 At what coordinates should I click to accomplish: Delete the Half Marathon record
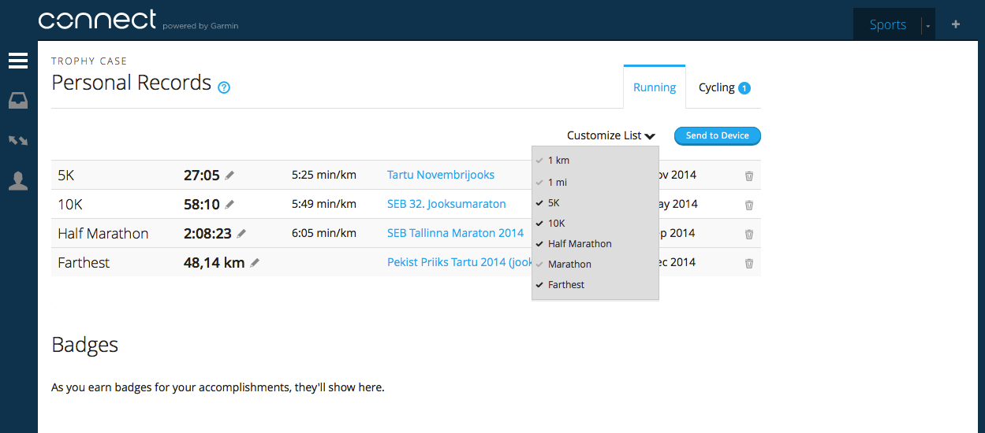click(749, 234)
